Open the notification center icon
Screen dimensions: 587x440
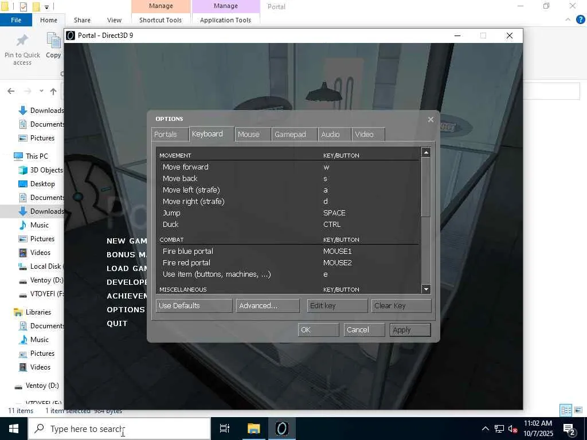(569, 430)
